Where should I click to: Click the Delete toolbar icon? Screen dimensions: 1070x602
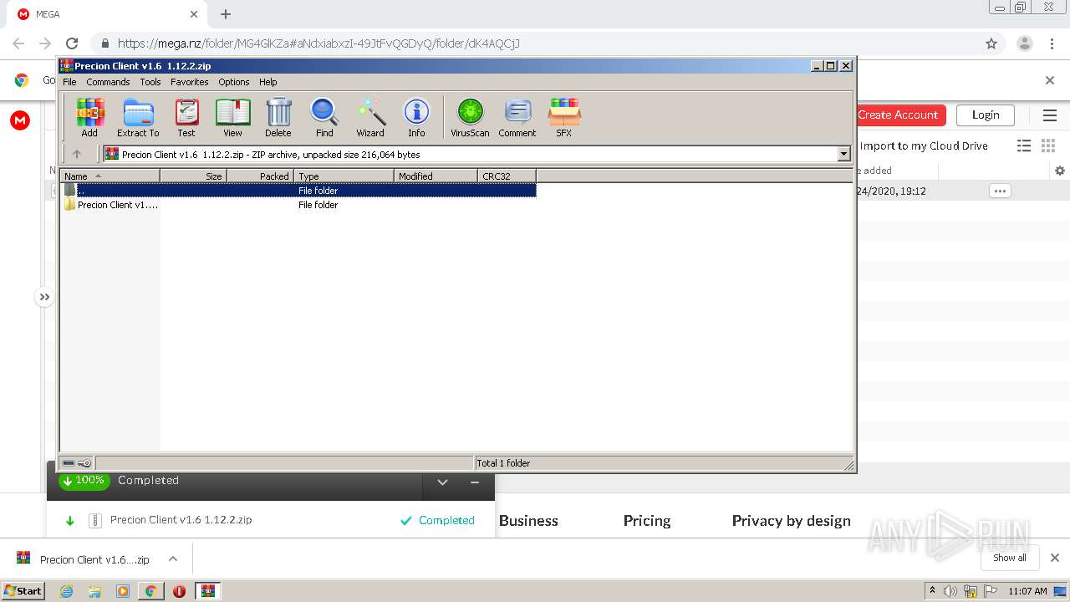[278, 117]
